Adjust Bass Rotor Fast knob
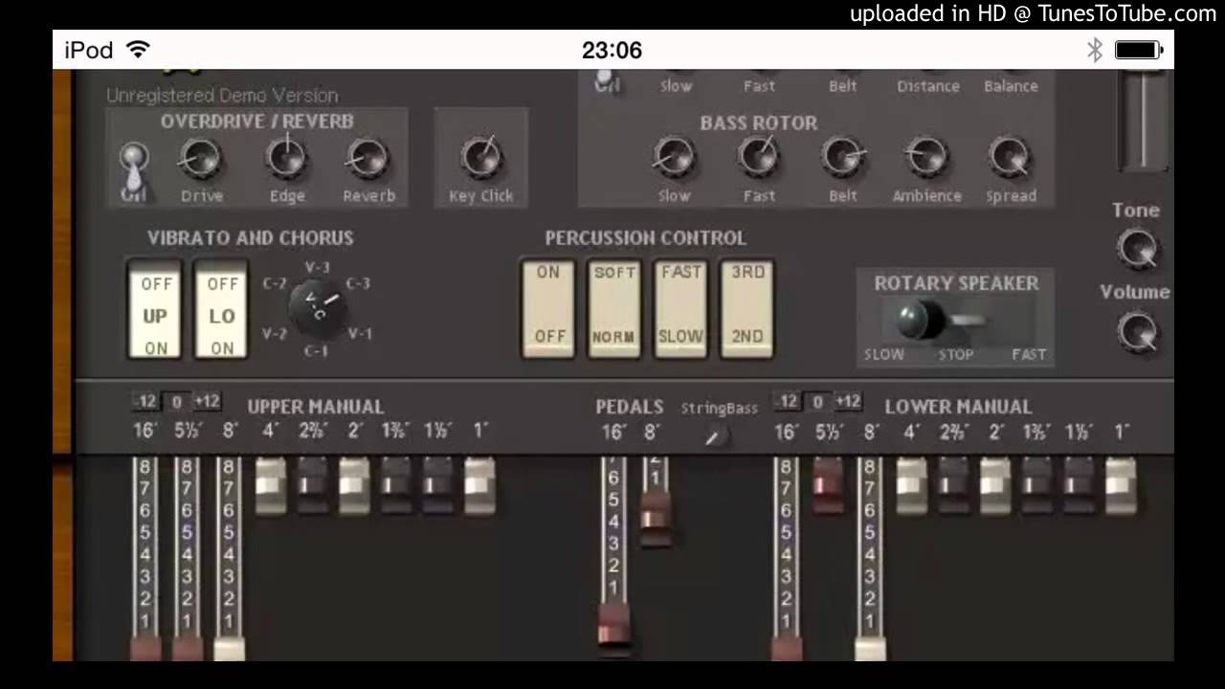Screen dimensions: 1225x689 coord(759,157)
